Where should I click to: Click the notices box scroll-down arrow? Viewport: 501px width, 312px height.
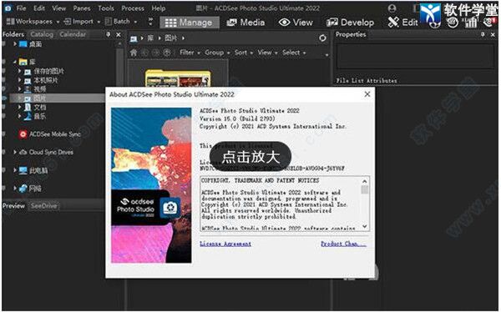click(x=365, y=226)
